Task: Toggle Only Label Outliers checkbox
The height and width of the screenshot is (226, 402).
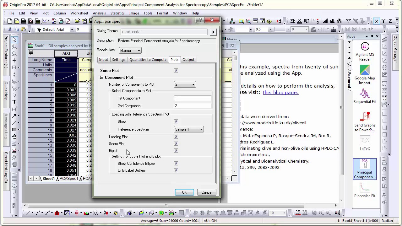Action: 176,170
